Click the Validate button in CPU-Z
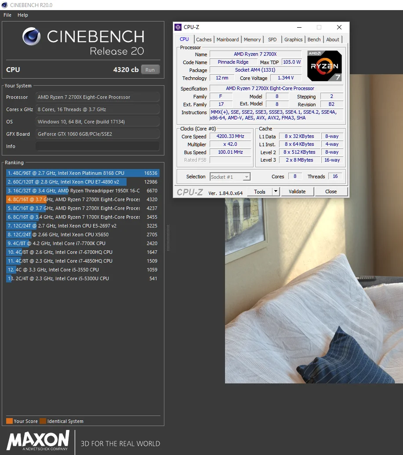 [297, 191]
